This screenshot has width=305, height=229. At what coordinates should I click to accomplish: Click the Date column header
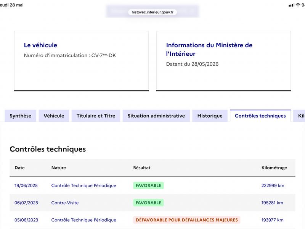20,168
